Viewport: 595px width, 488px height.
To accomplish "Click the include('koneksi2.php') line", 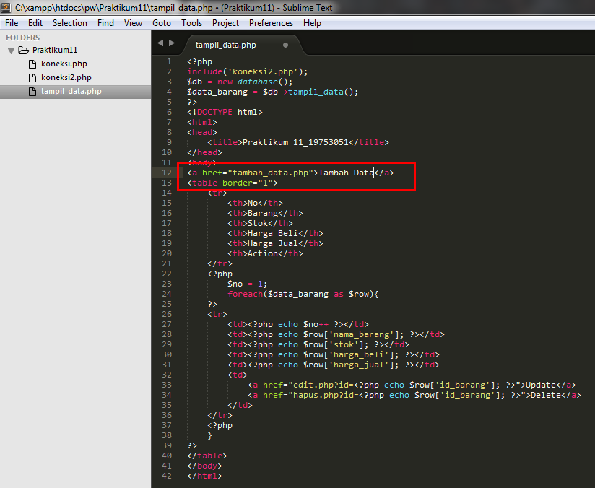I will [248, 71].
